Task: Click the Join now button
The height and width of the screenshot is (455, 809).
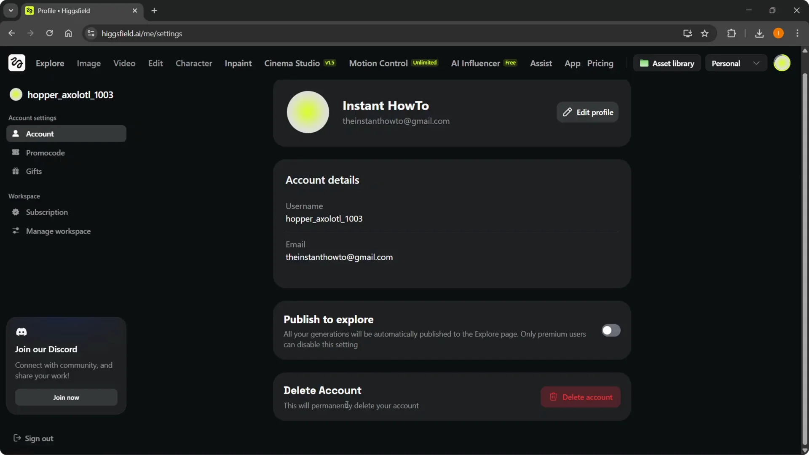Action: tap(66, 397)
